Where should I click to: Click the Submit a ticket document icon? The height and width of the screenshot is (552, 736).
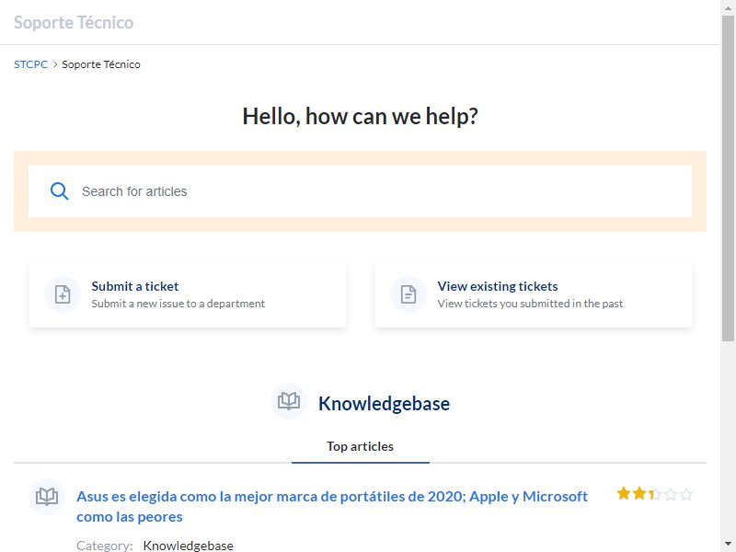(63, 294)
